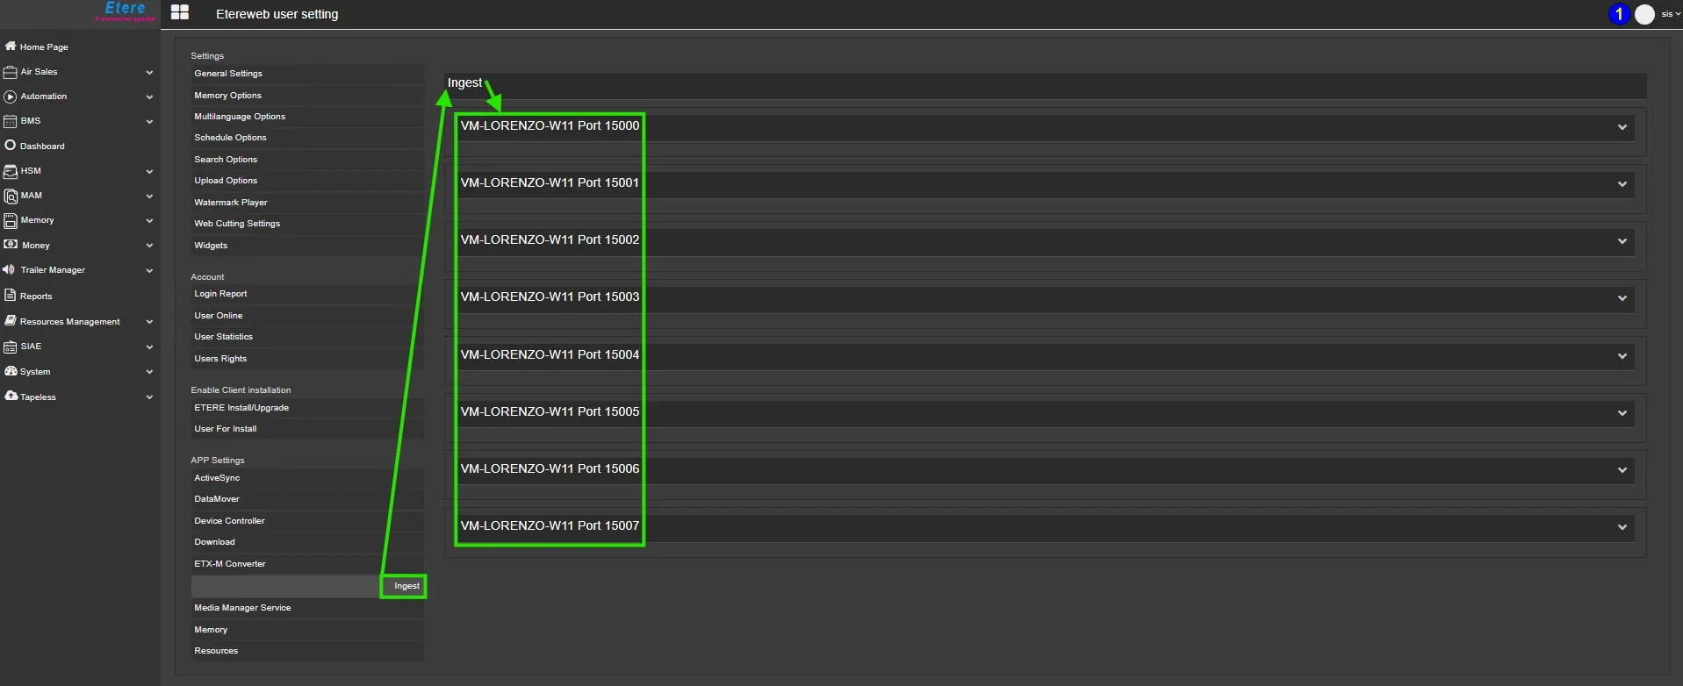1683x686 pixels.
Task: Open ETERE Install/Upgrade option
Action: tap(241, 408)
